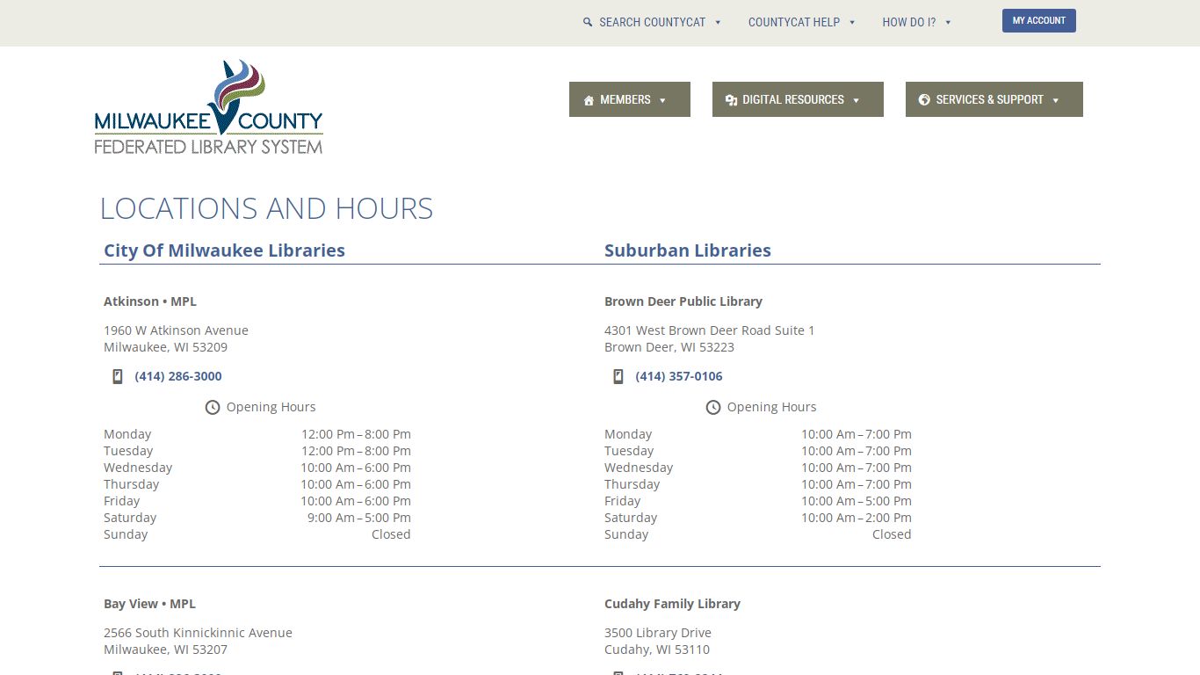This screenshot has width=1200, height=675.
Task: Click the Wednesday row label under Atkinson
Action: tap(138, 468)
